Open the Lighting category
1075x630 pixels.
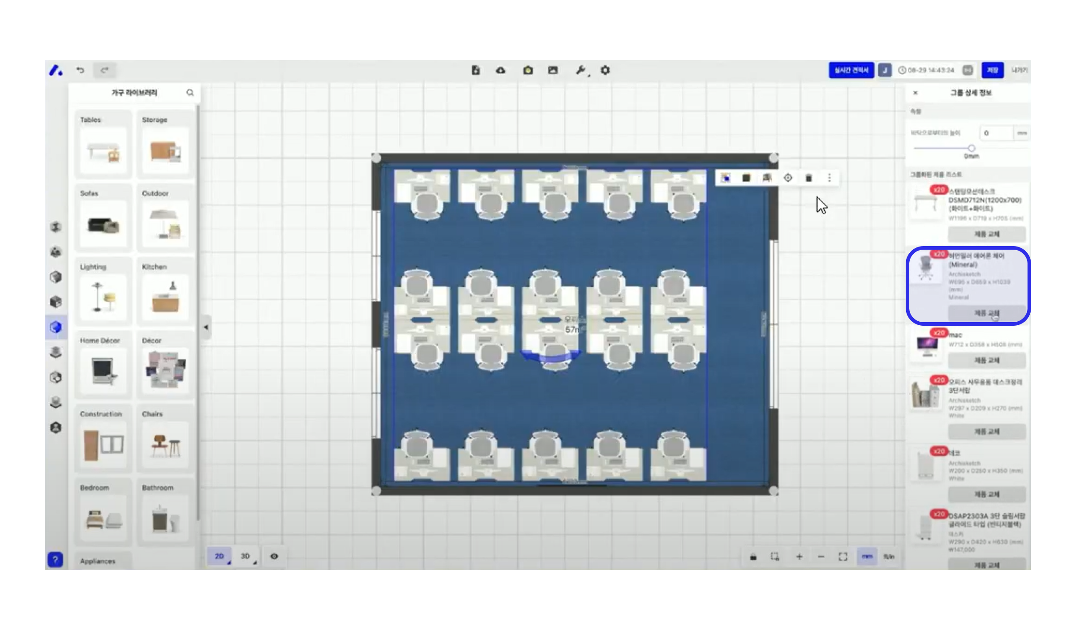point(103,291)
